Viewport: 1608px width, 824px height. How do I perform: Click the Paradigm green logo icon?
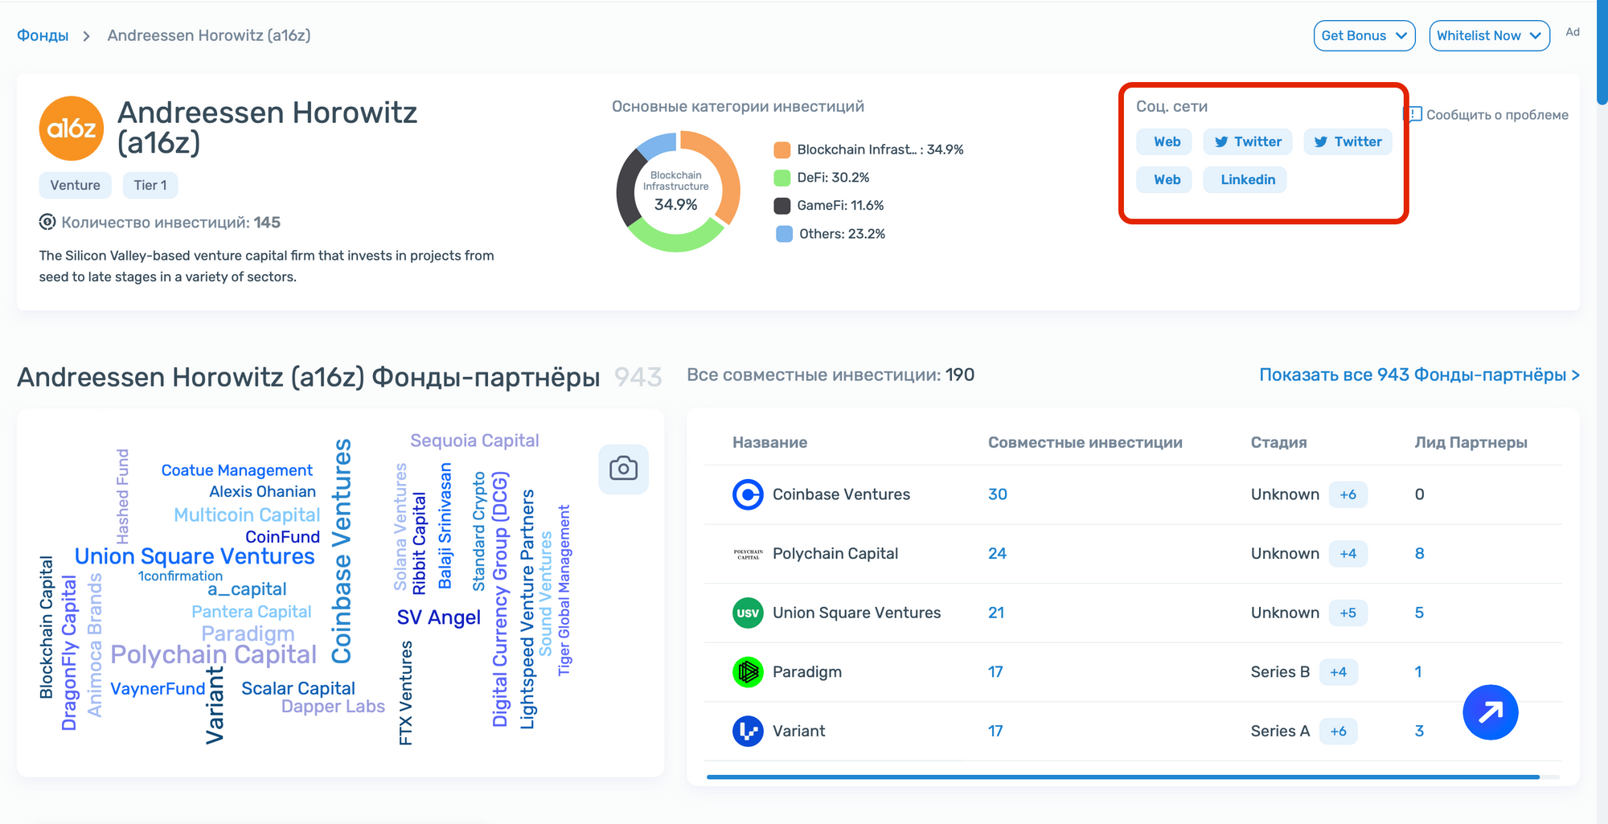click(x=748, y=672)
